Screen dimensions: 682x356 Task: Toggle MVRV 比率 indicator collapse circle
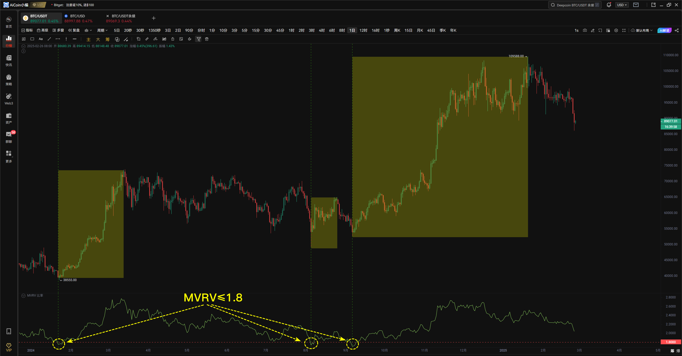[23, 296]
